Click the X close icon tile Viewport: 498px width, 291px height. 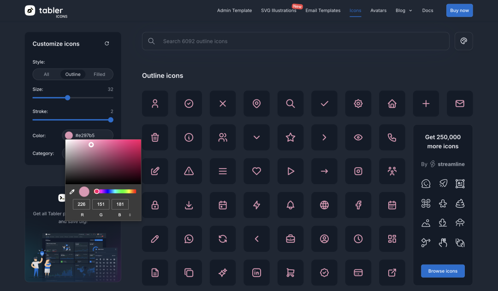click(x=223, y=104)
